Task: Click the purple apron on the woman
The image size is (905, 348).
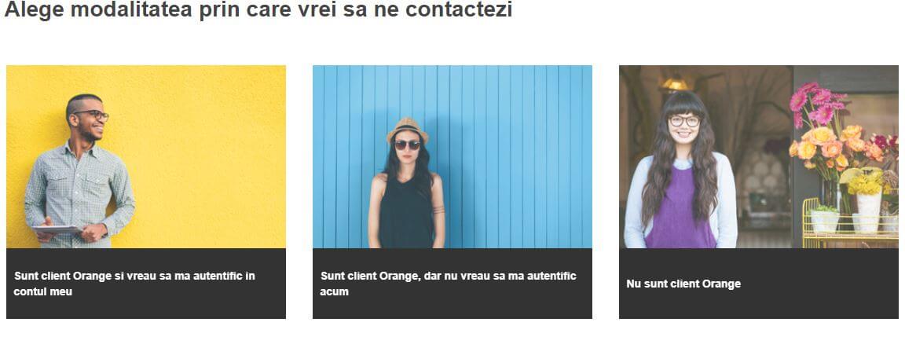Action: [x=681, y=210]
